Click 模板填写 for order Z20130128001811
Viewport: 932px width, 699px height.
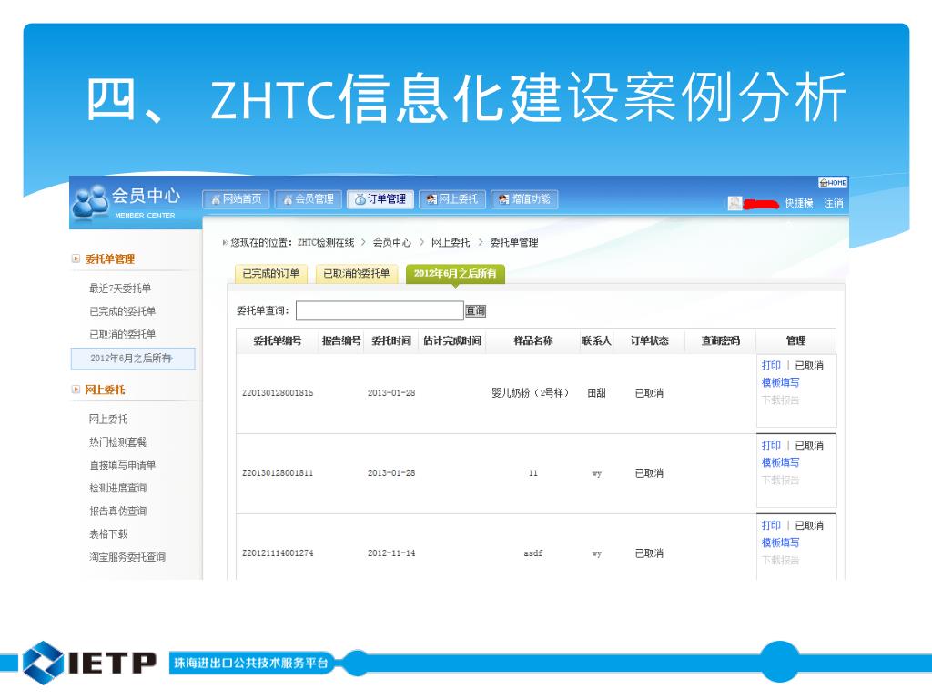click(x=780, y=462)
